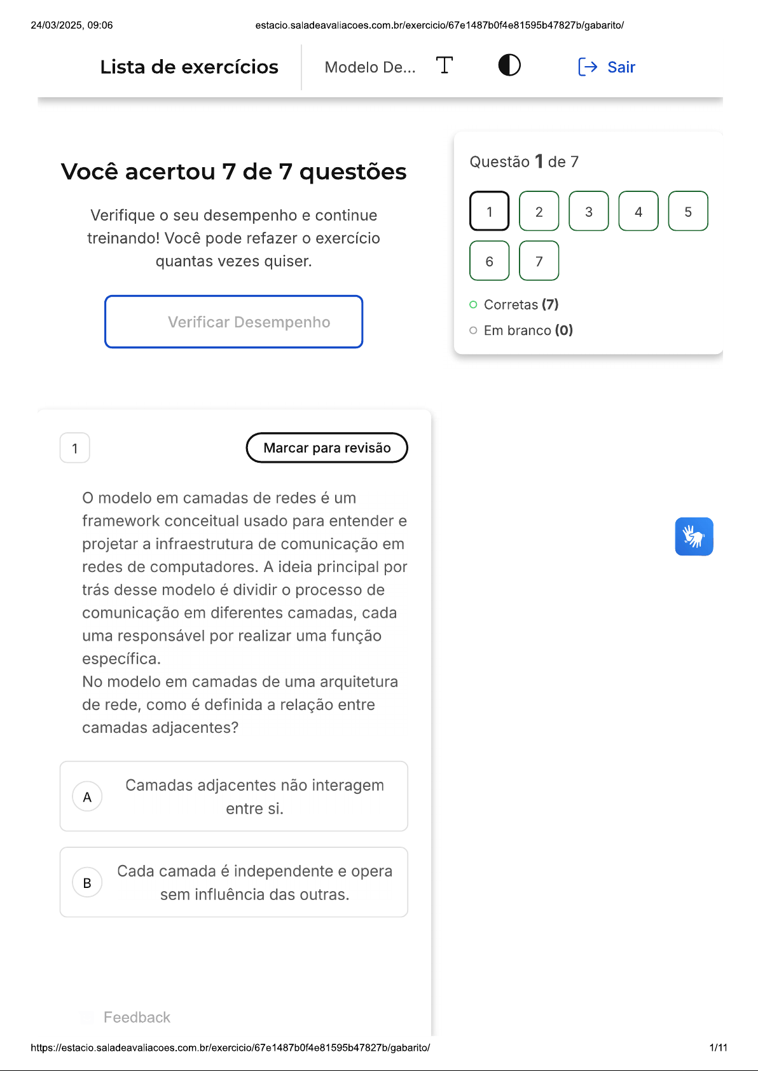Click the question number 1 badge

pos(75,448)
